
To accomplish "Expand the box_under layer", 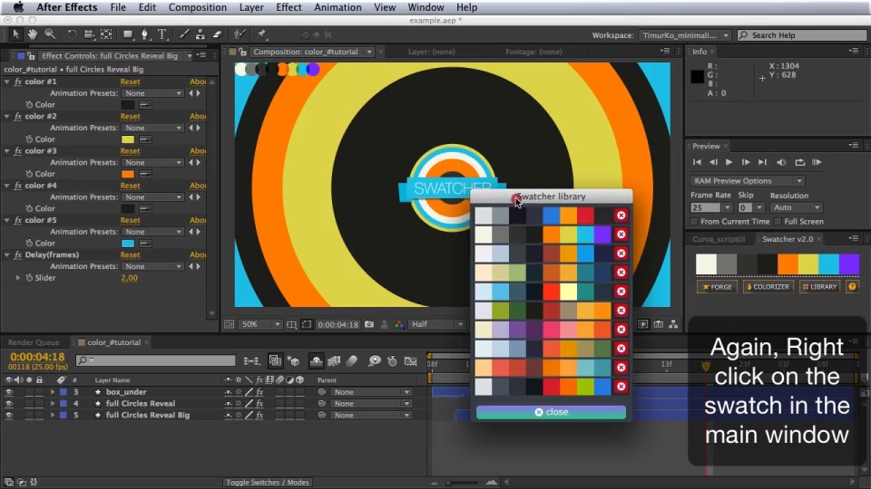I will 53,392.
